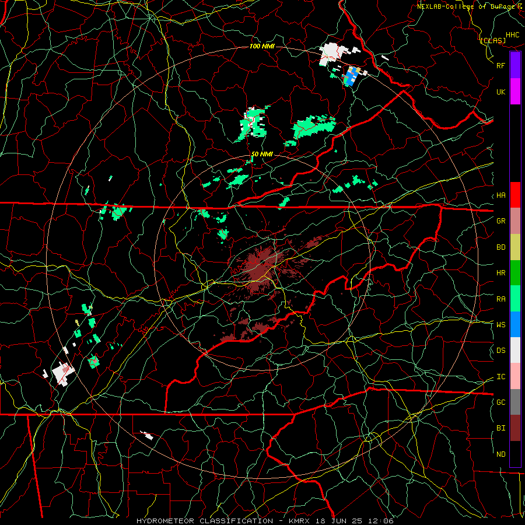The height and width of the screenshot is (525, 525).
Task: Click the UK legend label text
Action: click(501, 92)
